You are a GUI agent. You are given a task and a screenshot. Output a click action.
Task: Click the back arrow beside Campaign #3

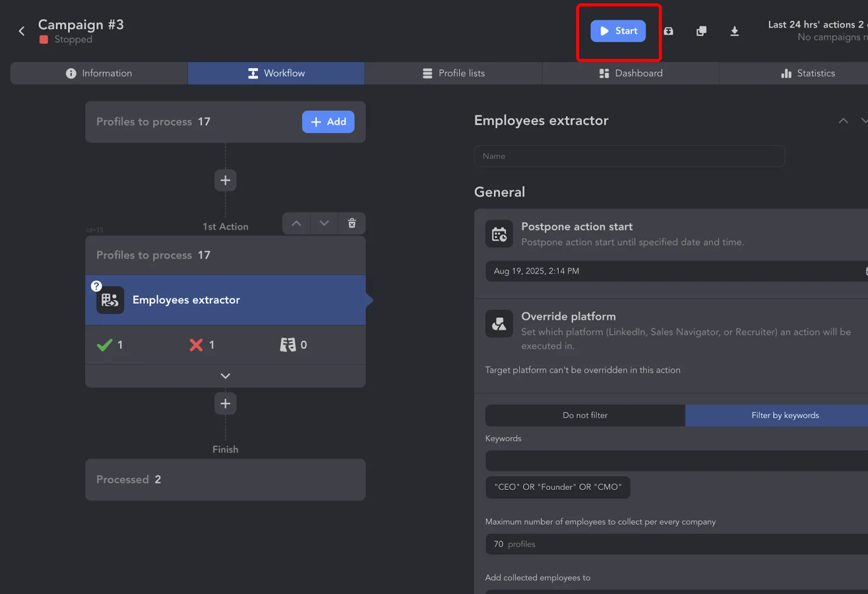click(x=22, y=31)
